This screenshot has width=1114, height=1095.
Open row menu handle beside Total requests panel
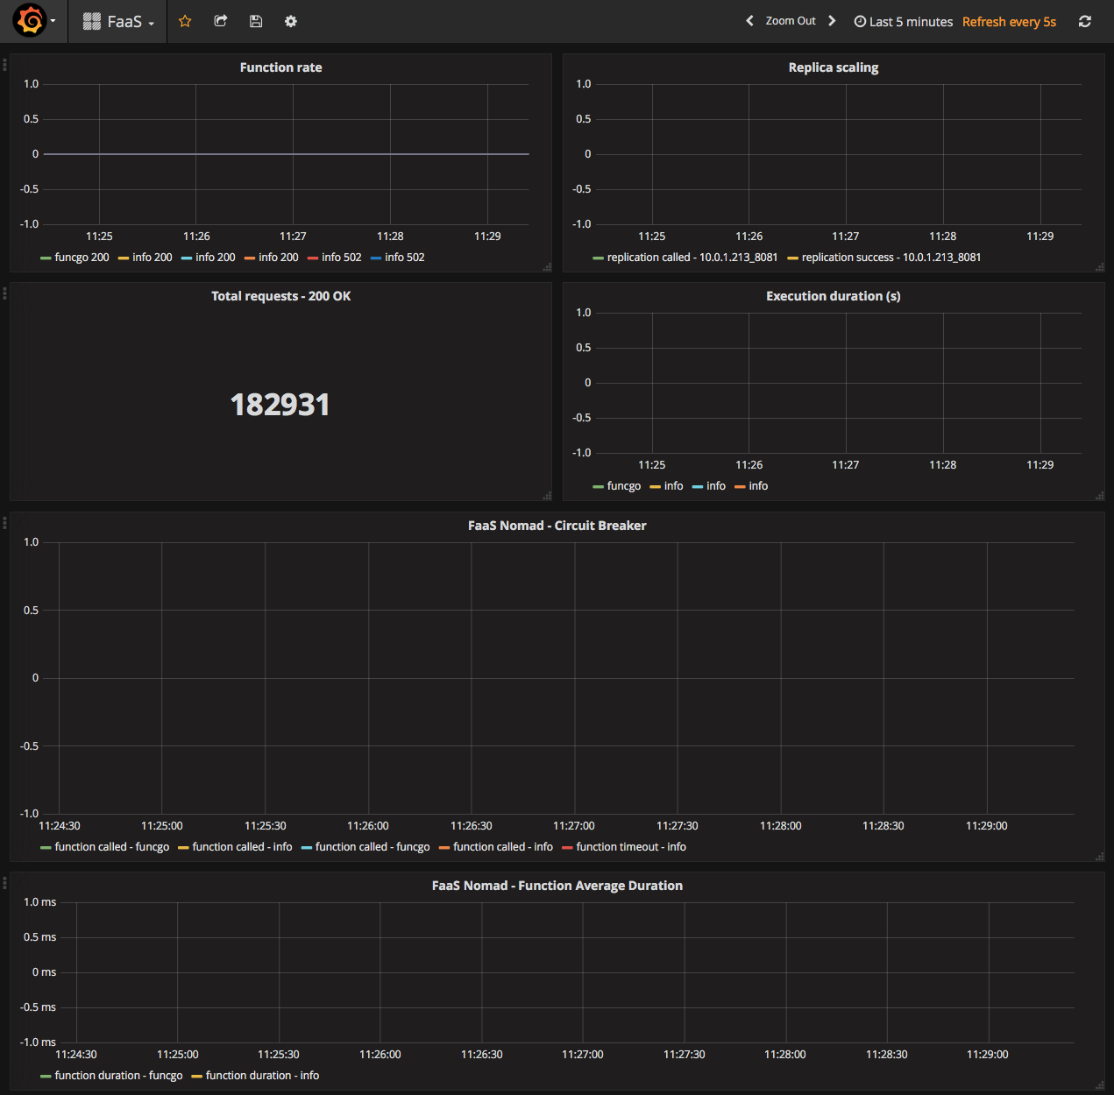pos(4,293)
